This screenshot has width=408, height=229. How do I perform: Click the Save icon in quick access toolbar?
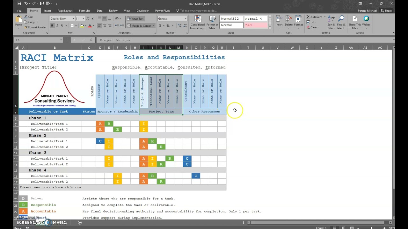[19, 3]
